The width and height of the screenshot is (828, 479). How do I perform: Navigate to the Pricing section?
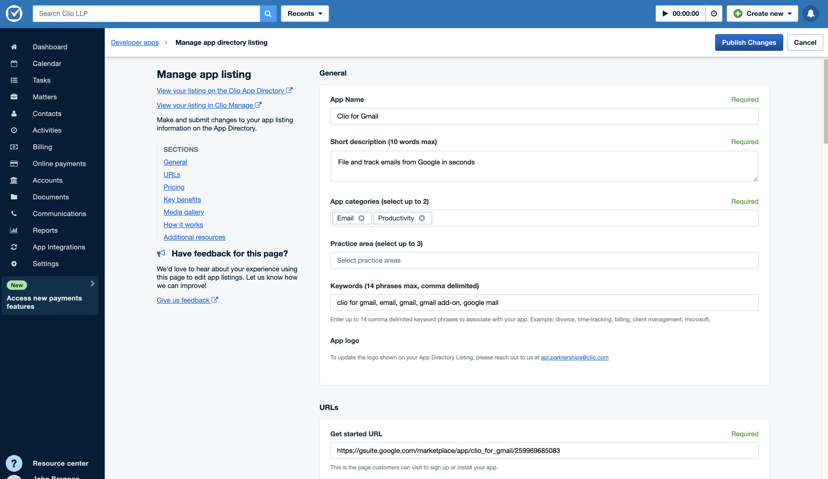click(174, 187)
